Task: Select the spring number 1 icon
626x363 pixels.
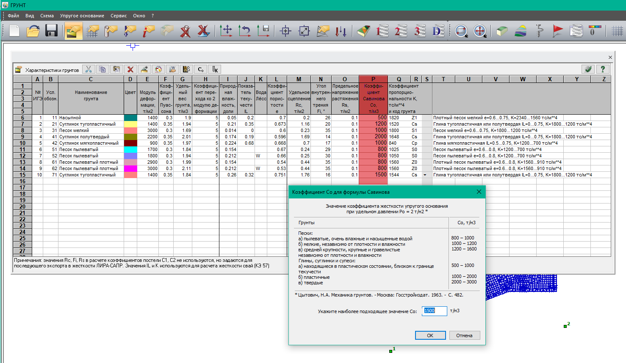Action: (x=381, y=31)
